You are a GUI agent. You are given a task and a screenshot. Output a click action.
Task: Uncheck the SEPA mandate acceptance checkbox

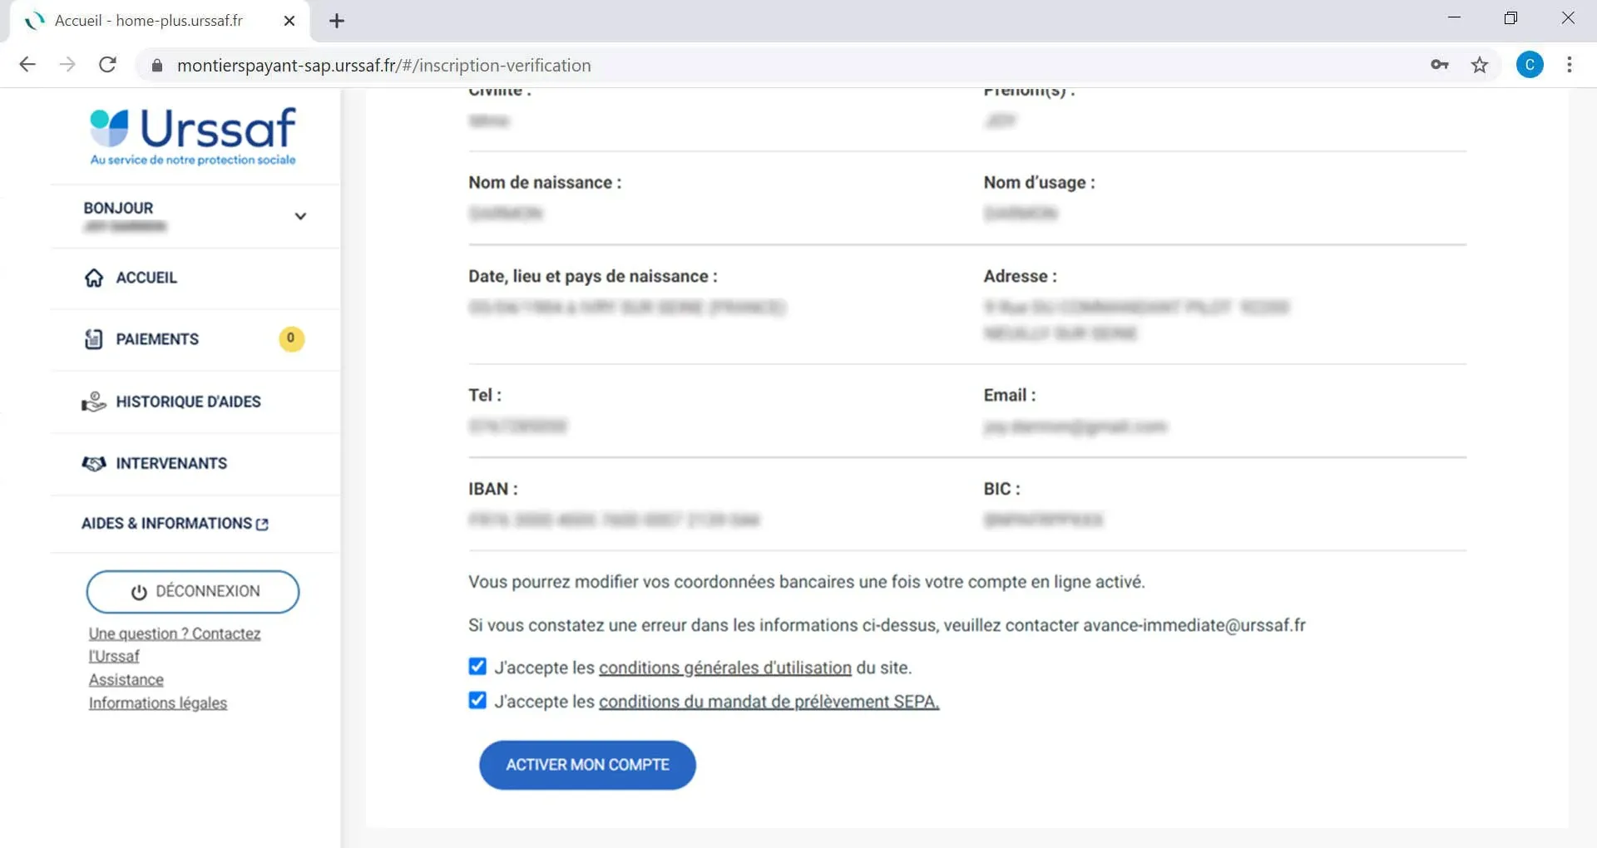point(477,701)
